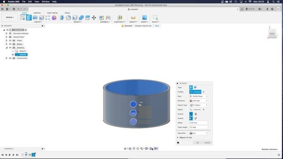Toggle visibility of Sketch2

(13, 55)
